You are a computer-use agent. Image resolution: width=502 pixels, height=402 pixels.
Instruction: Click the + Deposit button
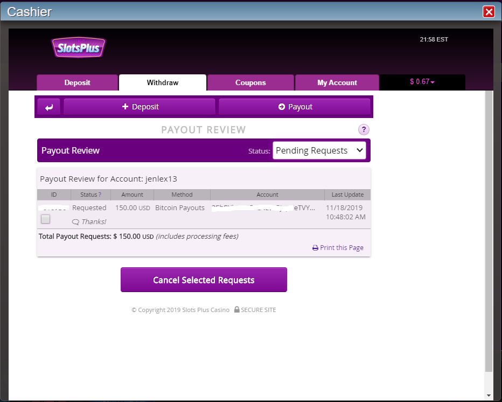tap(140, 107)
